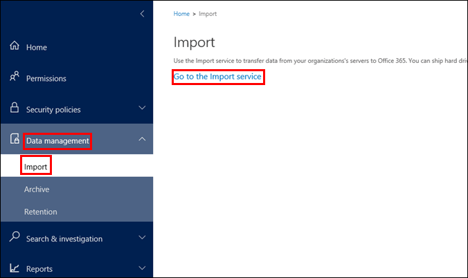
Task: Click the Search & investigation magnifier icon
Action: tap(15, 238)
